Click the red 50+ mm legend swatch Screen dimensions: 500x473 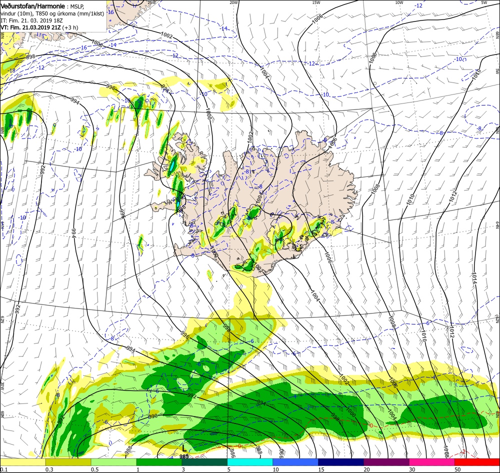click(x=477, y=461)
